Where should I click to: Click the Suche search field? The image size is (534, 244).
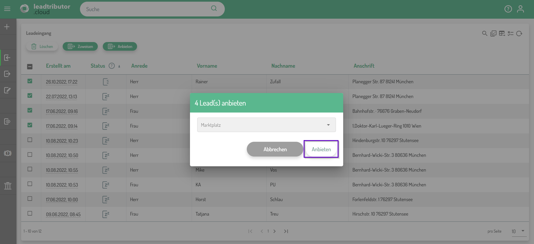[148, 9]
